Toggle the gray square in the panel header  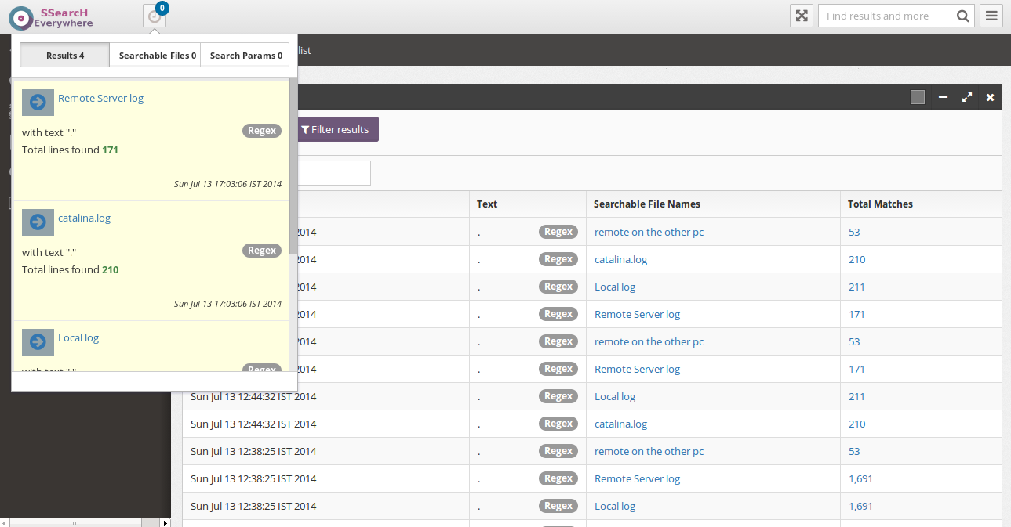click(917, 96)
